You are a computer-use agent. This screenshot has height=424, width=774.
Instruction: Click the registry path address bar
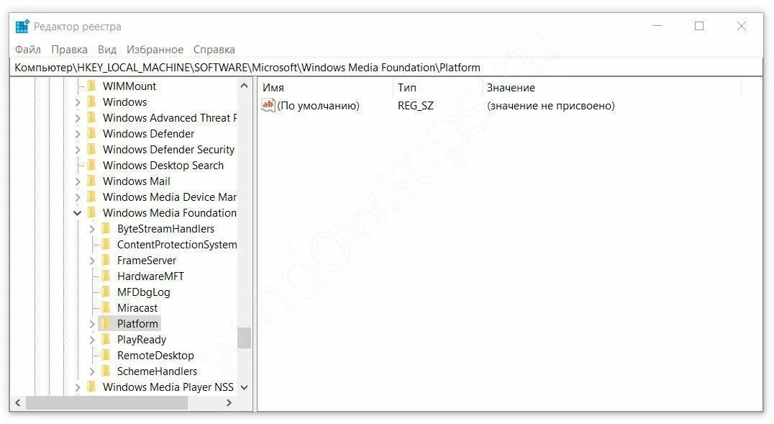(386, 68)
